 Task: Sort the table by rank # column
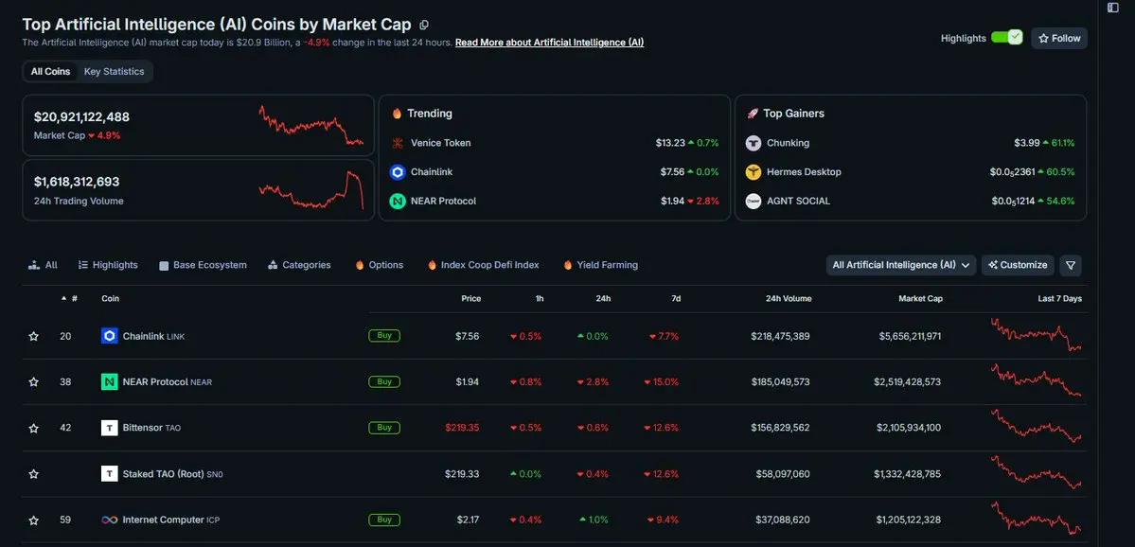tap(69, 298)
